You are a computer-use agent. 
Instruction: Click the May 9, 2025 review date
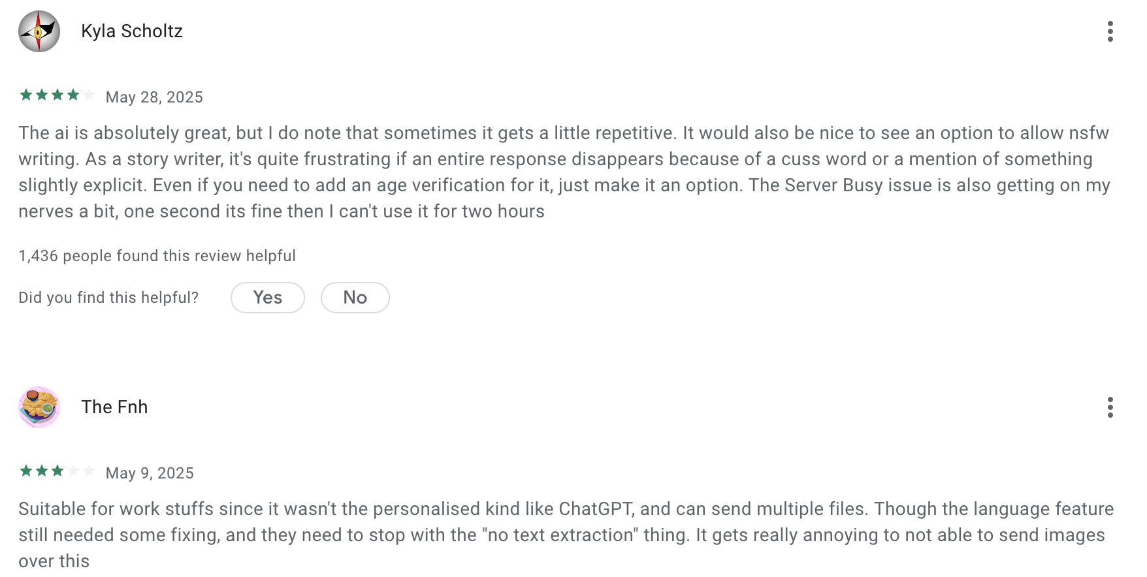pyautogui.click(x=150, y=473)
